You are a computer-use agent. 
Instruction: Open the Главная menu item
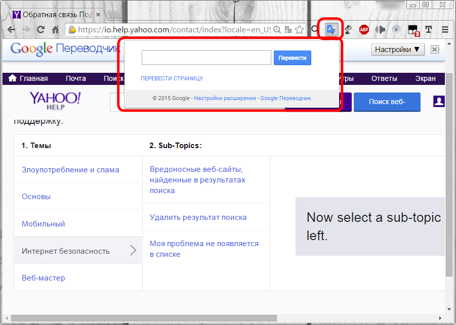pos(28,78)
